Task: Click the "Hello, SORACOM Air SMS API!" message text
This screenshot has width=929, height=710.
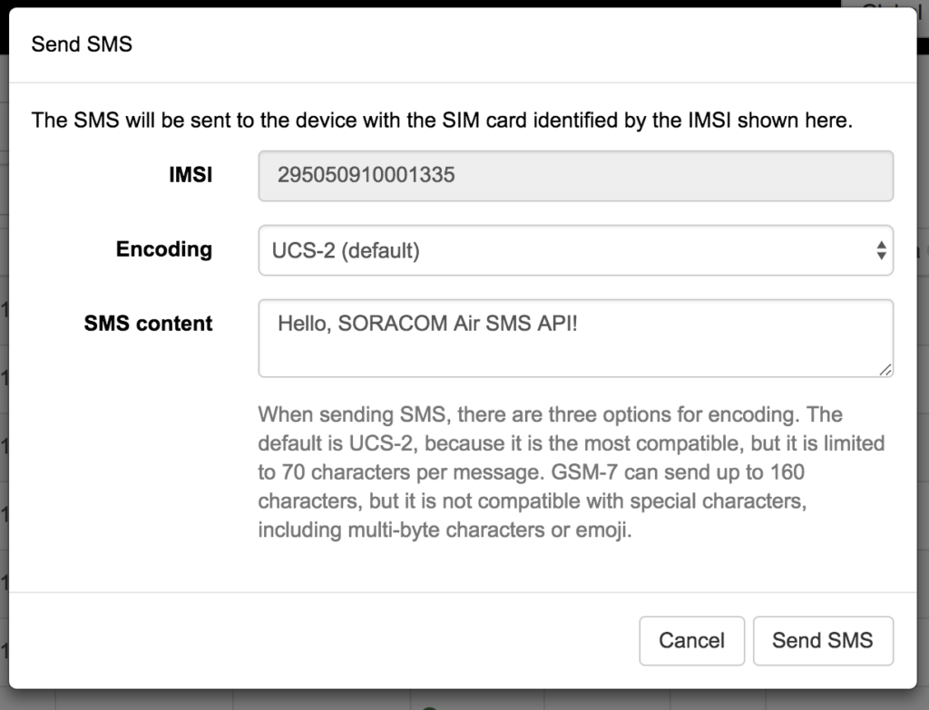Action: [x=427, y=325]
